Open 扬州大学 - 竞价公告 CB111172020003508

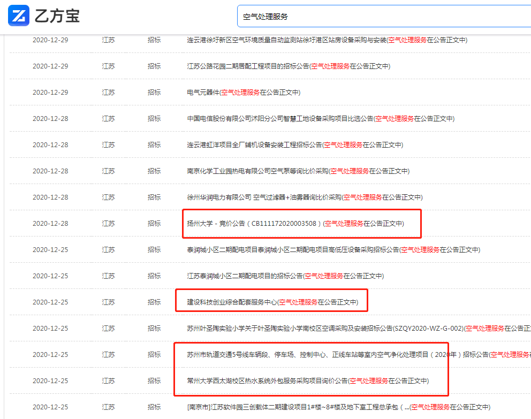pyautogui.click(x=295, y=223)
